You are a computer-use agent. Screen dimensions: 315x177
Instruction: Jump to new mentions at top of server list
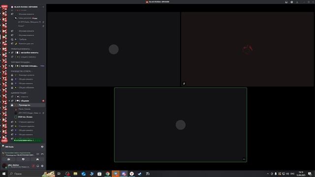(4, 6)
